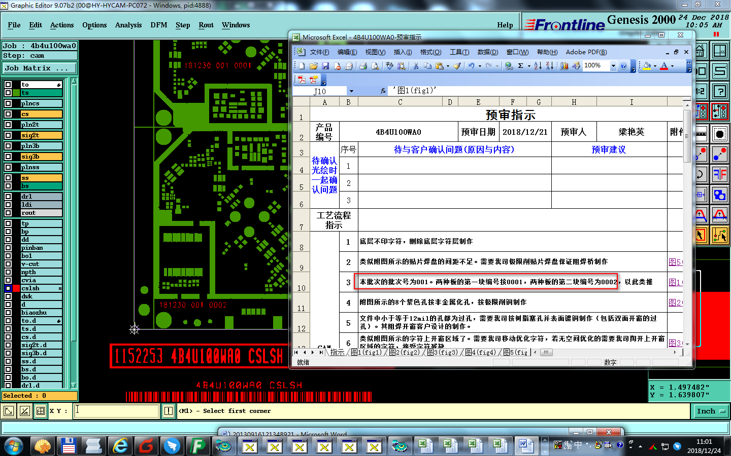The width and height of the screenshot is (731, 456).
Task: Click the Genesis mirror FF icon
Action: (x=720, y=175)
